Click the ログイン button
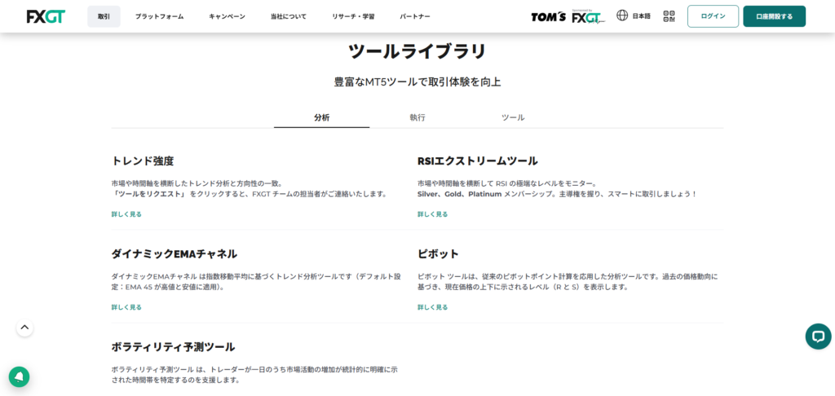 pos(713,16)
